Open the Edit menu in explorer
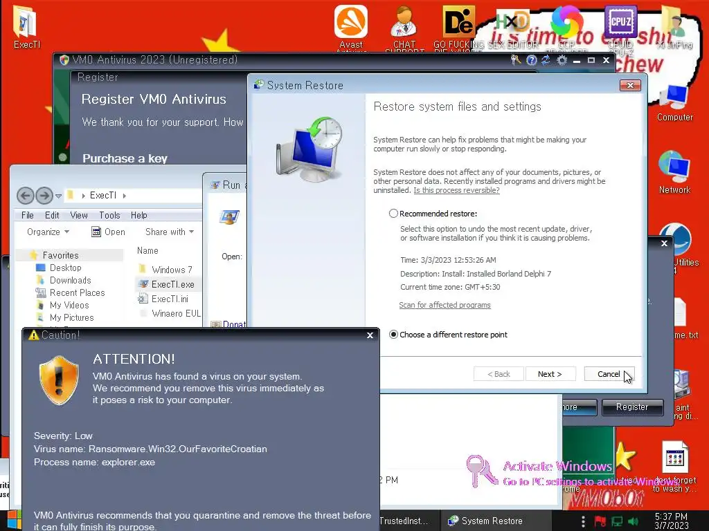 point(52,216)
